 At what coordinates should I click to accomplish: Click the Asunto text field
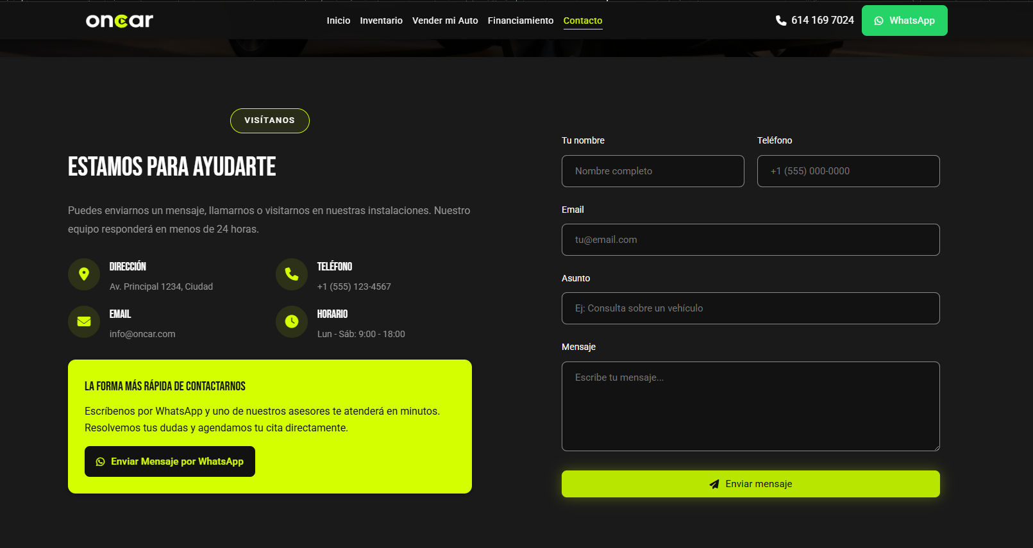(751, 308)
